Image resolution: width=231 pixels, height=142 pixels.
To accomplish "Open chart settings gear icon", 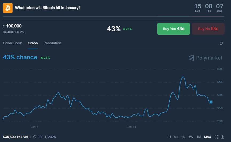I will (x=222, y=137).
